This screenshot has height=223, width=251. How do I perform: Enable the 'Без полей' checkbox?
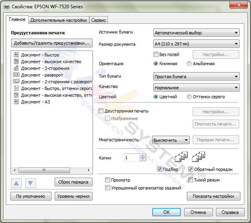pos(156,54)
